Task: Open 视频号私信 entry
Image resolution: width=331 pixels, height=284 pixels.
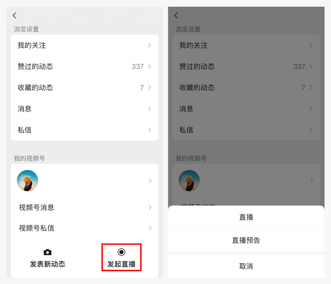Action: pos(85,228)
